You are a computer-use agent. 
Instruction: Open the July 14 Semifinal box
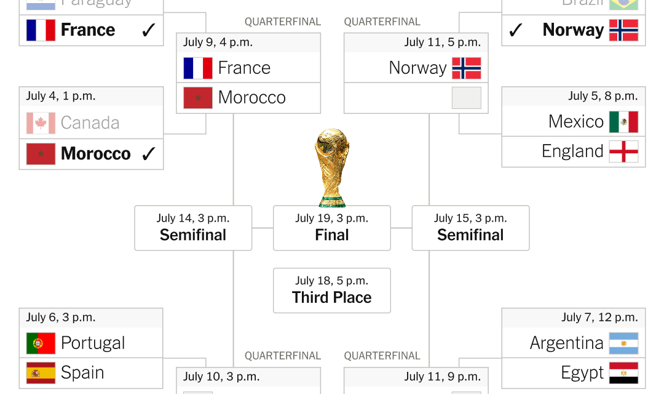(x=193, y=228)
